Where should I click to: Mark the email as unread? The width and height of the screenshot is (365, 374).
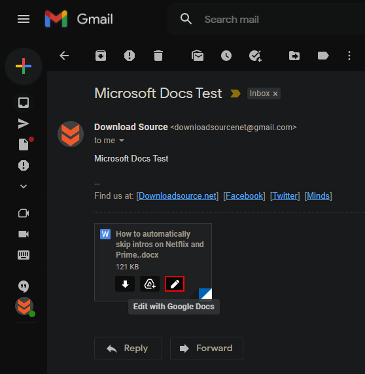198,56
